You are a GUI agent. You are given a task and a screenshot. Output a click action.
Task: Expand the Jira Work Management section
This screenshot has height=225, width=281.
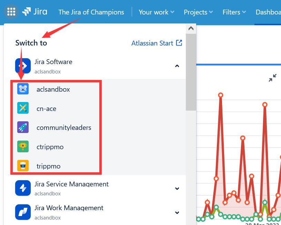pos(177,212)
